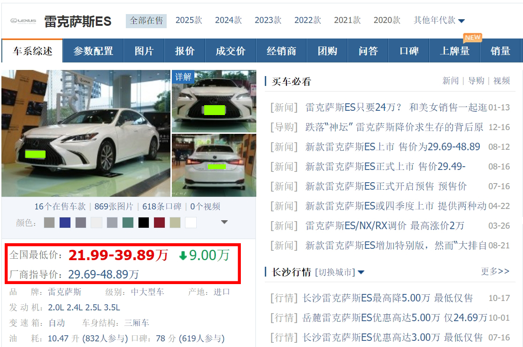Expand 其他年代款 dropdown
The width and height of the screenshot is (523, 347).
(439, 20)
